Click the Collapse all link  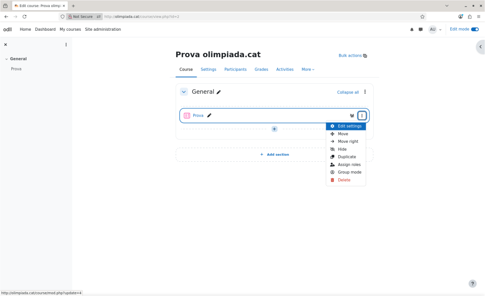point(348,92)
